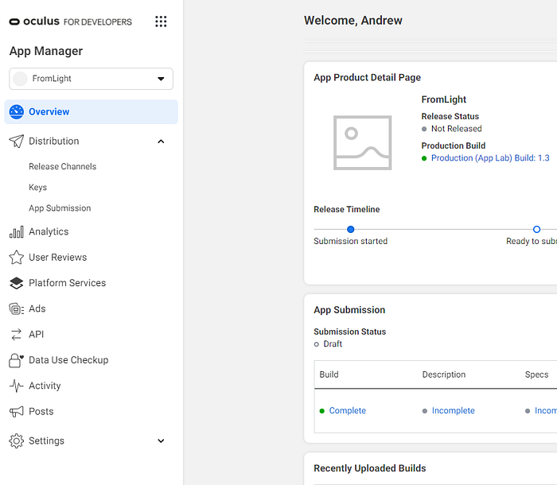Image resolution: width=557 pixels, height=485 pixels.
Task: Expand the Settings section chevron
Action: pyautogui.click(x=161, y=441)
